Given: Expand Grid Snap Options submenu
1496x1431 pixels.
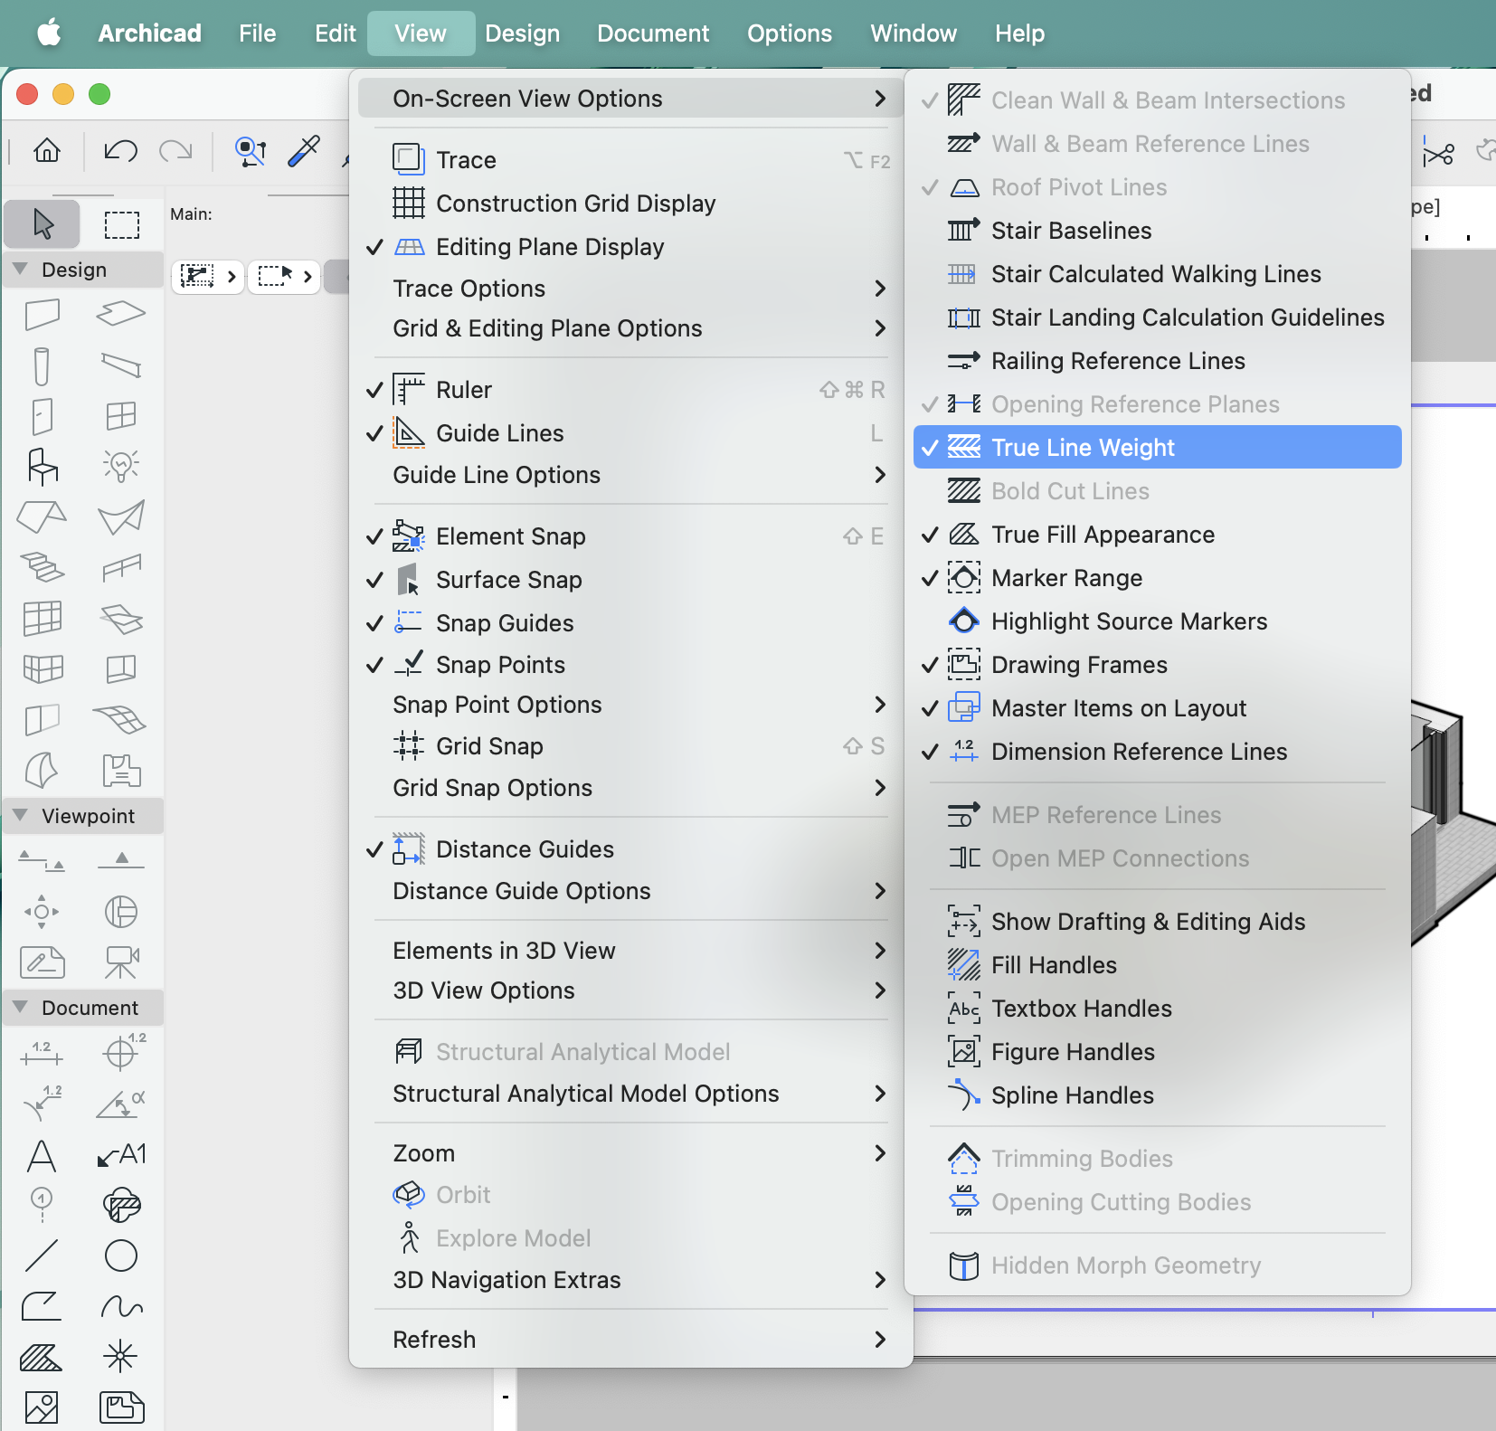Looking at the screenshot, I should tap(630, 788).
